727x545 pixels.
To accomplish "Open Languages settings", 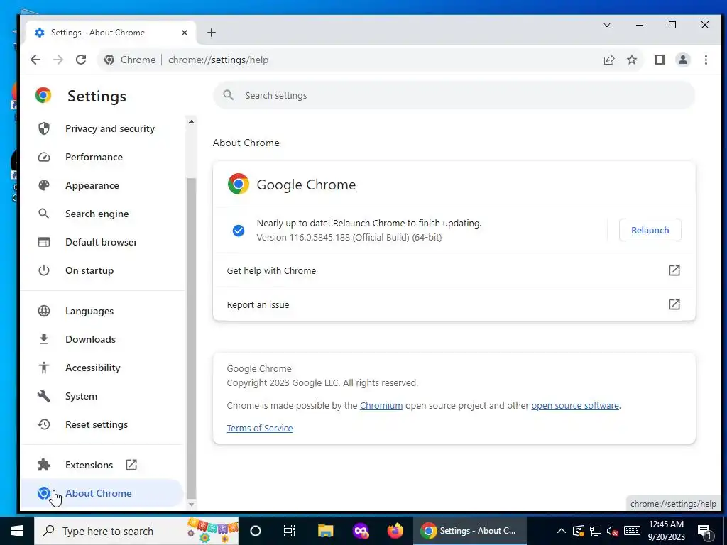I will [89, 311].
